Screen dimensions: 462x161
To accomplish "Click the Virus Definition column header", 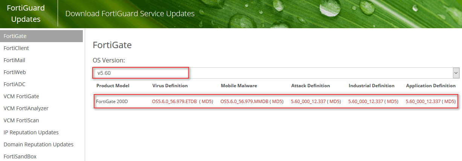I will point(170,86).
